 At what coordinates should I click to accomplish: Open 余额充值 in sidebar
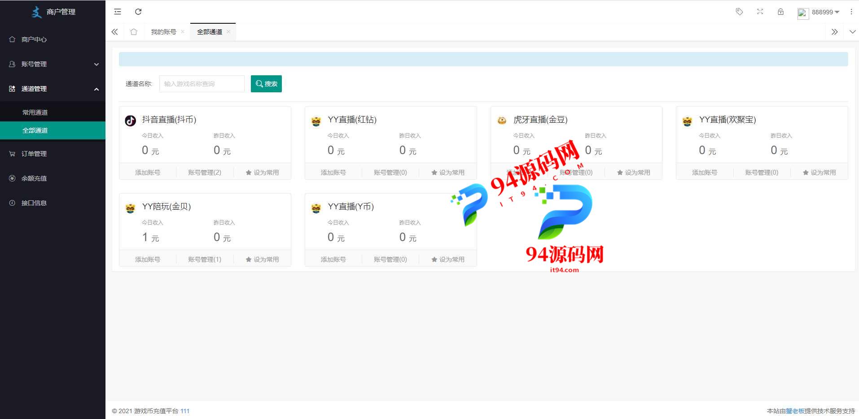click(x=53, y=178)
